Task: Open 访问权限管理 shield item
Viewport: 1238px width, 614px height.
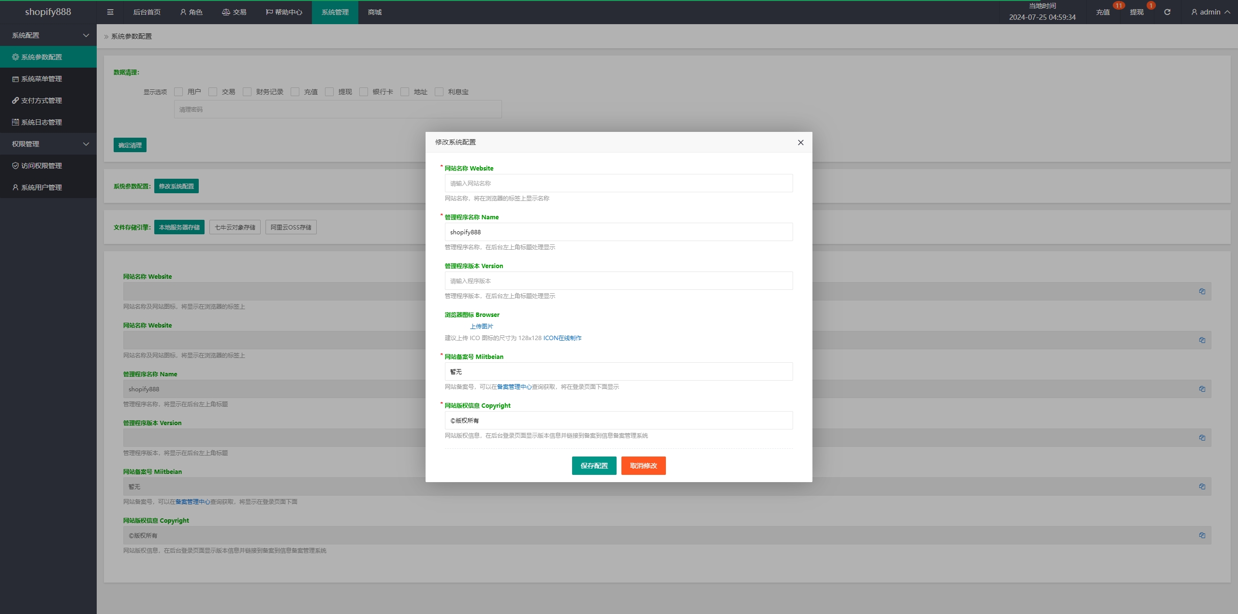Action: click(x=42, y=166)
